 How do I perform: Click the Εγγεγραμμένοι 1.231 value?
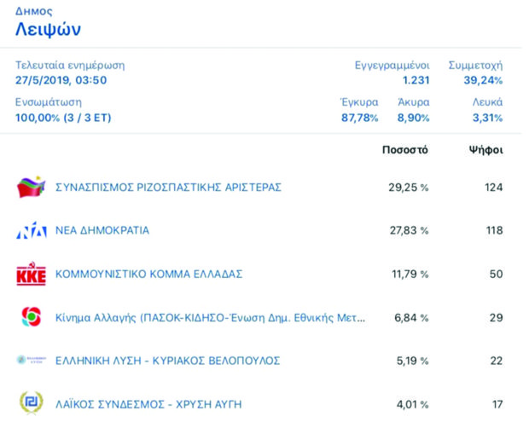point(416,80)
